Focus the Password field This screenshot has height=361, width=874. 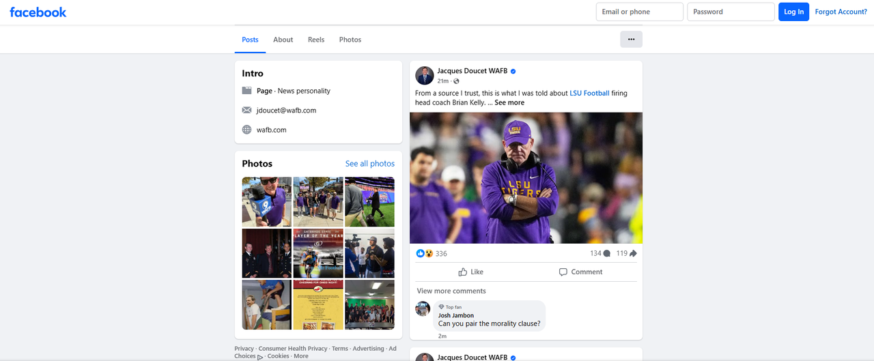click(x=731, y=12)
